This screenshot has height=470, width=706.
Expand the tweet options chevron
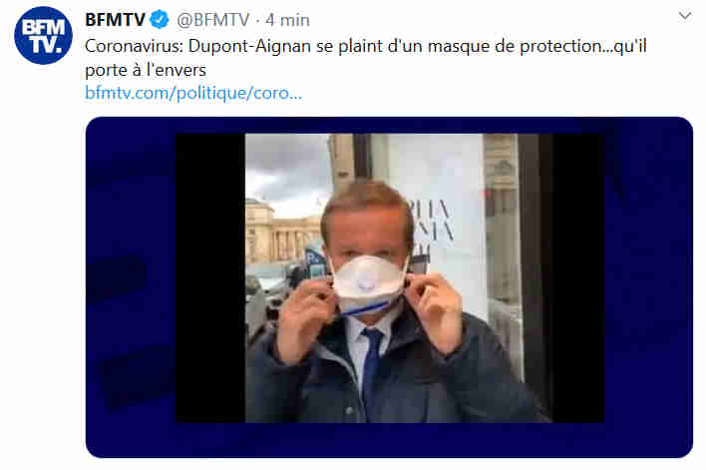(x=685, y=16)
